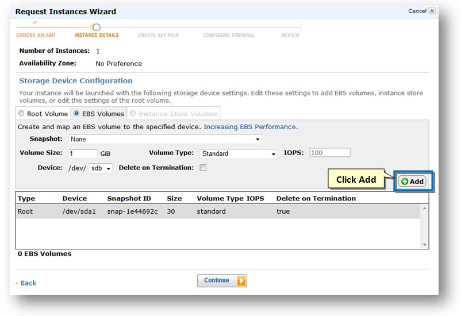The image size is (461, 316).
Task: Click the volume table scrollbar down arrow
Action: pyautogui.click(x=425, y=245)
